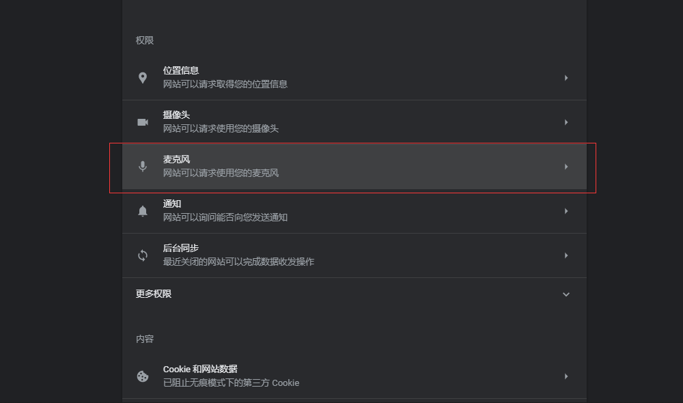Click the right arrow in the 摄像头 row

[566, 122]
